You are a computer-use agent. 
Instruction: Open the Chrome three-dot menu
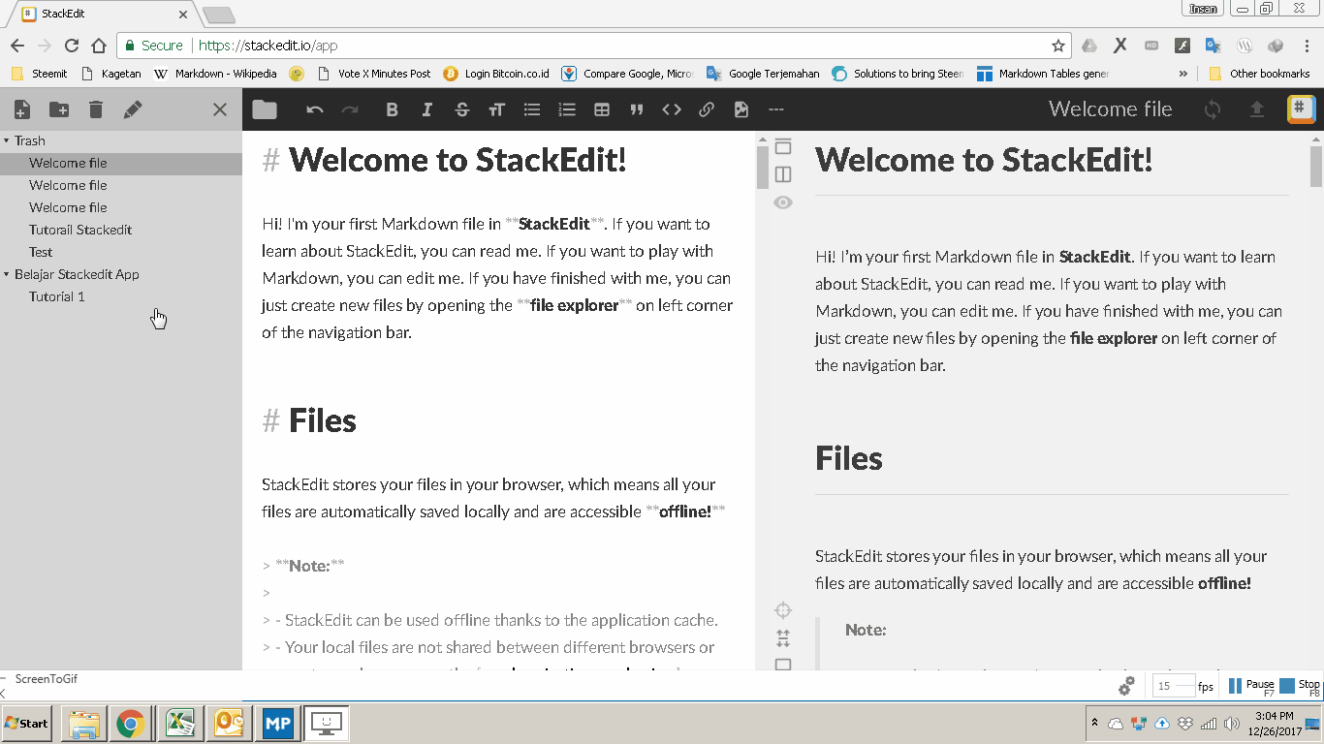click(x=1308, y=46)
